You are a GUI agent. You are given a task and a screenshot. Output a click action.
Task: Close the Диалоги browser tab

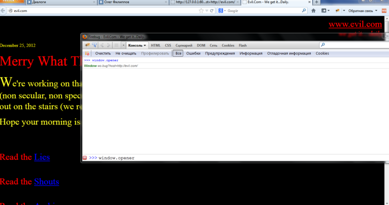[94, 2]
